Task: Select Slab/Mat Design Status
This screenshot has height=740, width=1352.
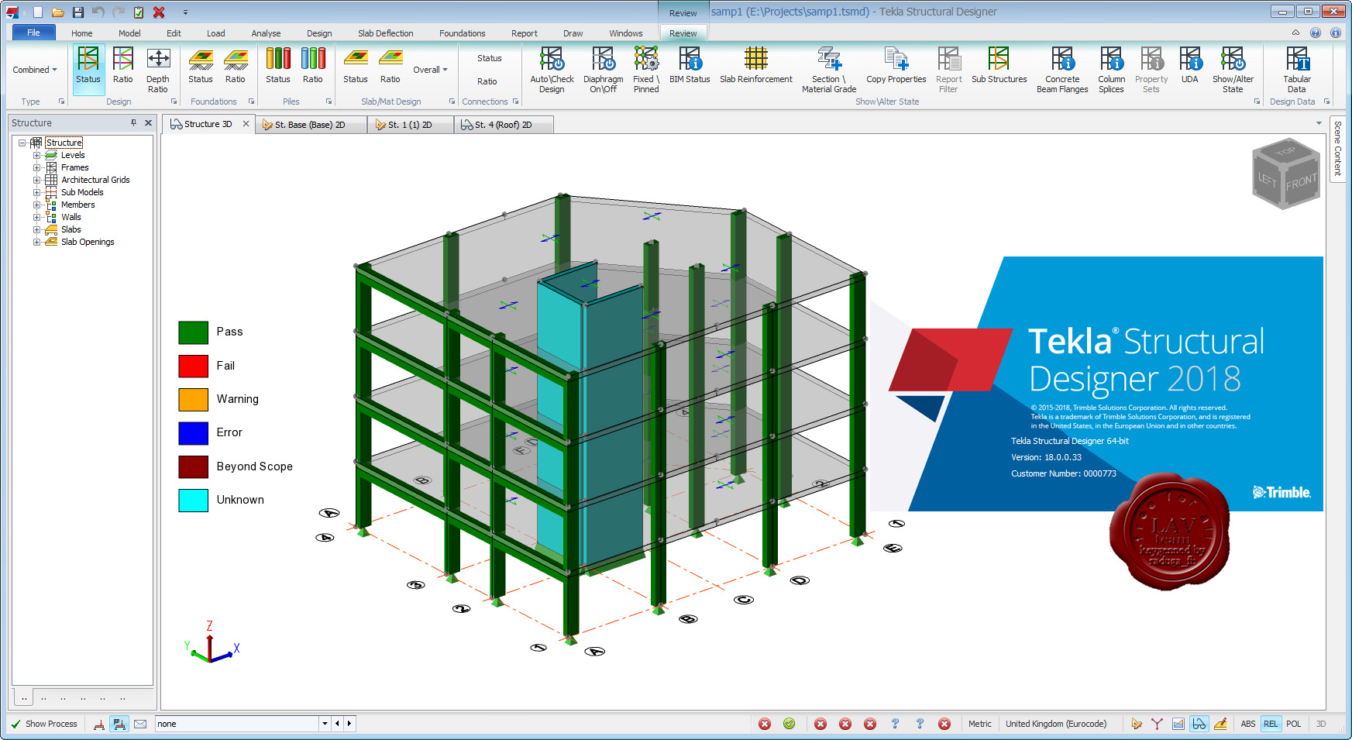Action: tap(356, 66)
